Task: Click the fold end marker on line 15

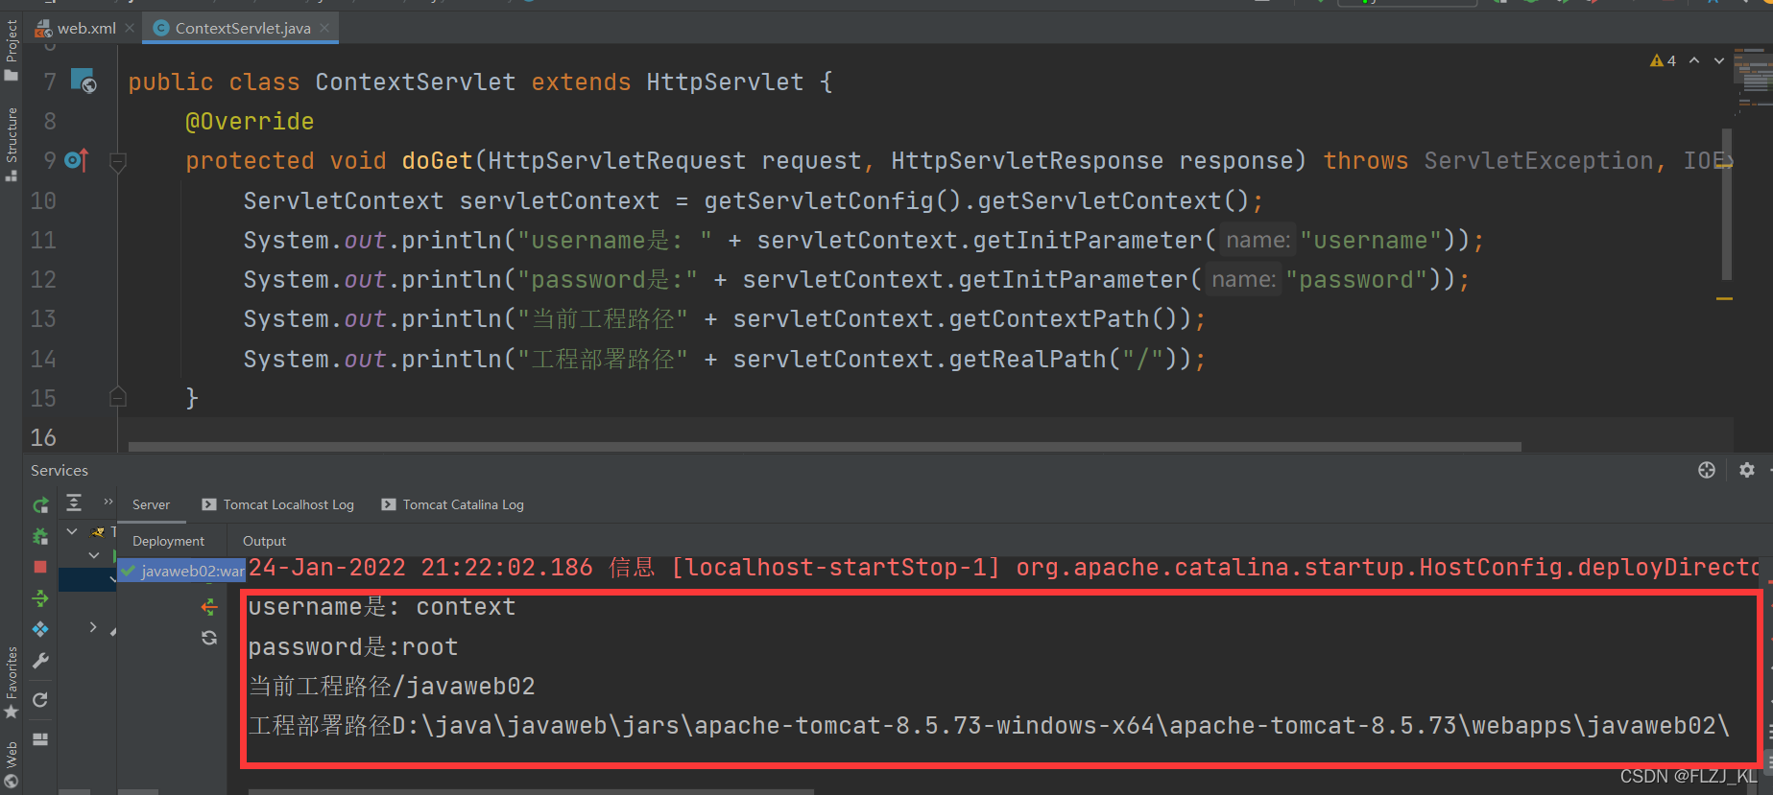Action: coord(118,396)
